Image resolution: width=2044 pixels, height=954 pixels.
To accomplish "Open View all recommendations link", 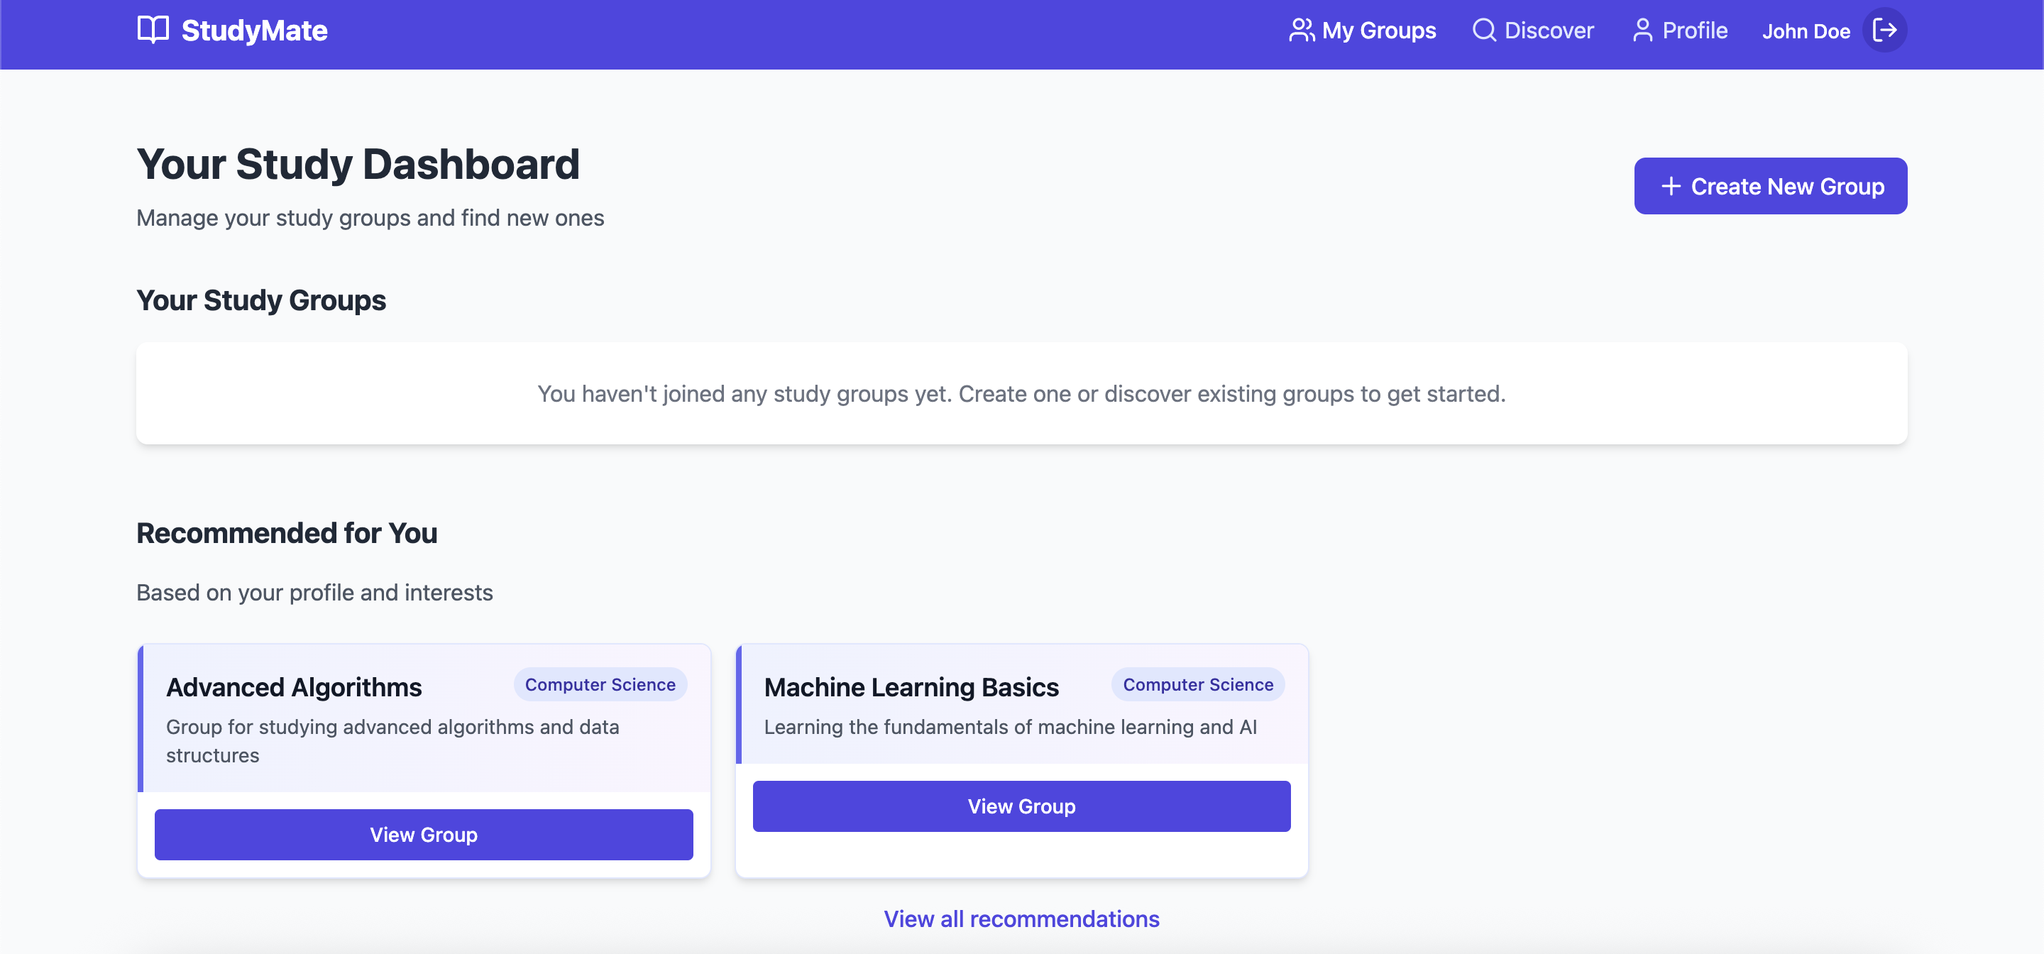I will 1021,919.
